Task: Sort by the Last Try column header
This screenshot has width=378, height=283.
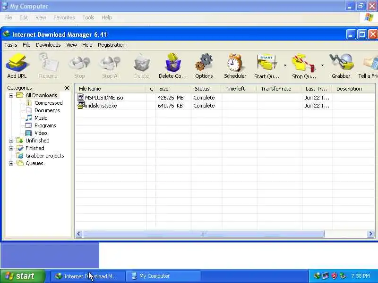Action: pyautogui.click(x=317, y=89)
